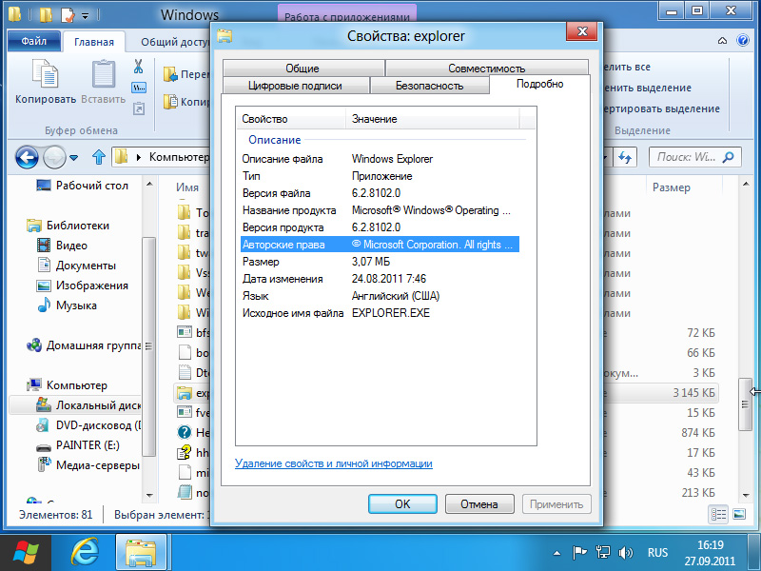Image resolution: width=761 pixels, height=571 pixels.
Task: Open the Файл ribbon tab
Action: [34, 41]
